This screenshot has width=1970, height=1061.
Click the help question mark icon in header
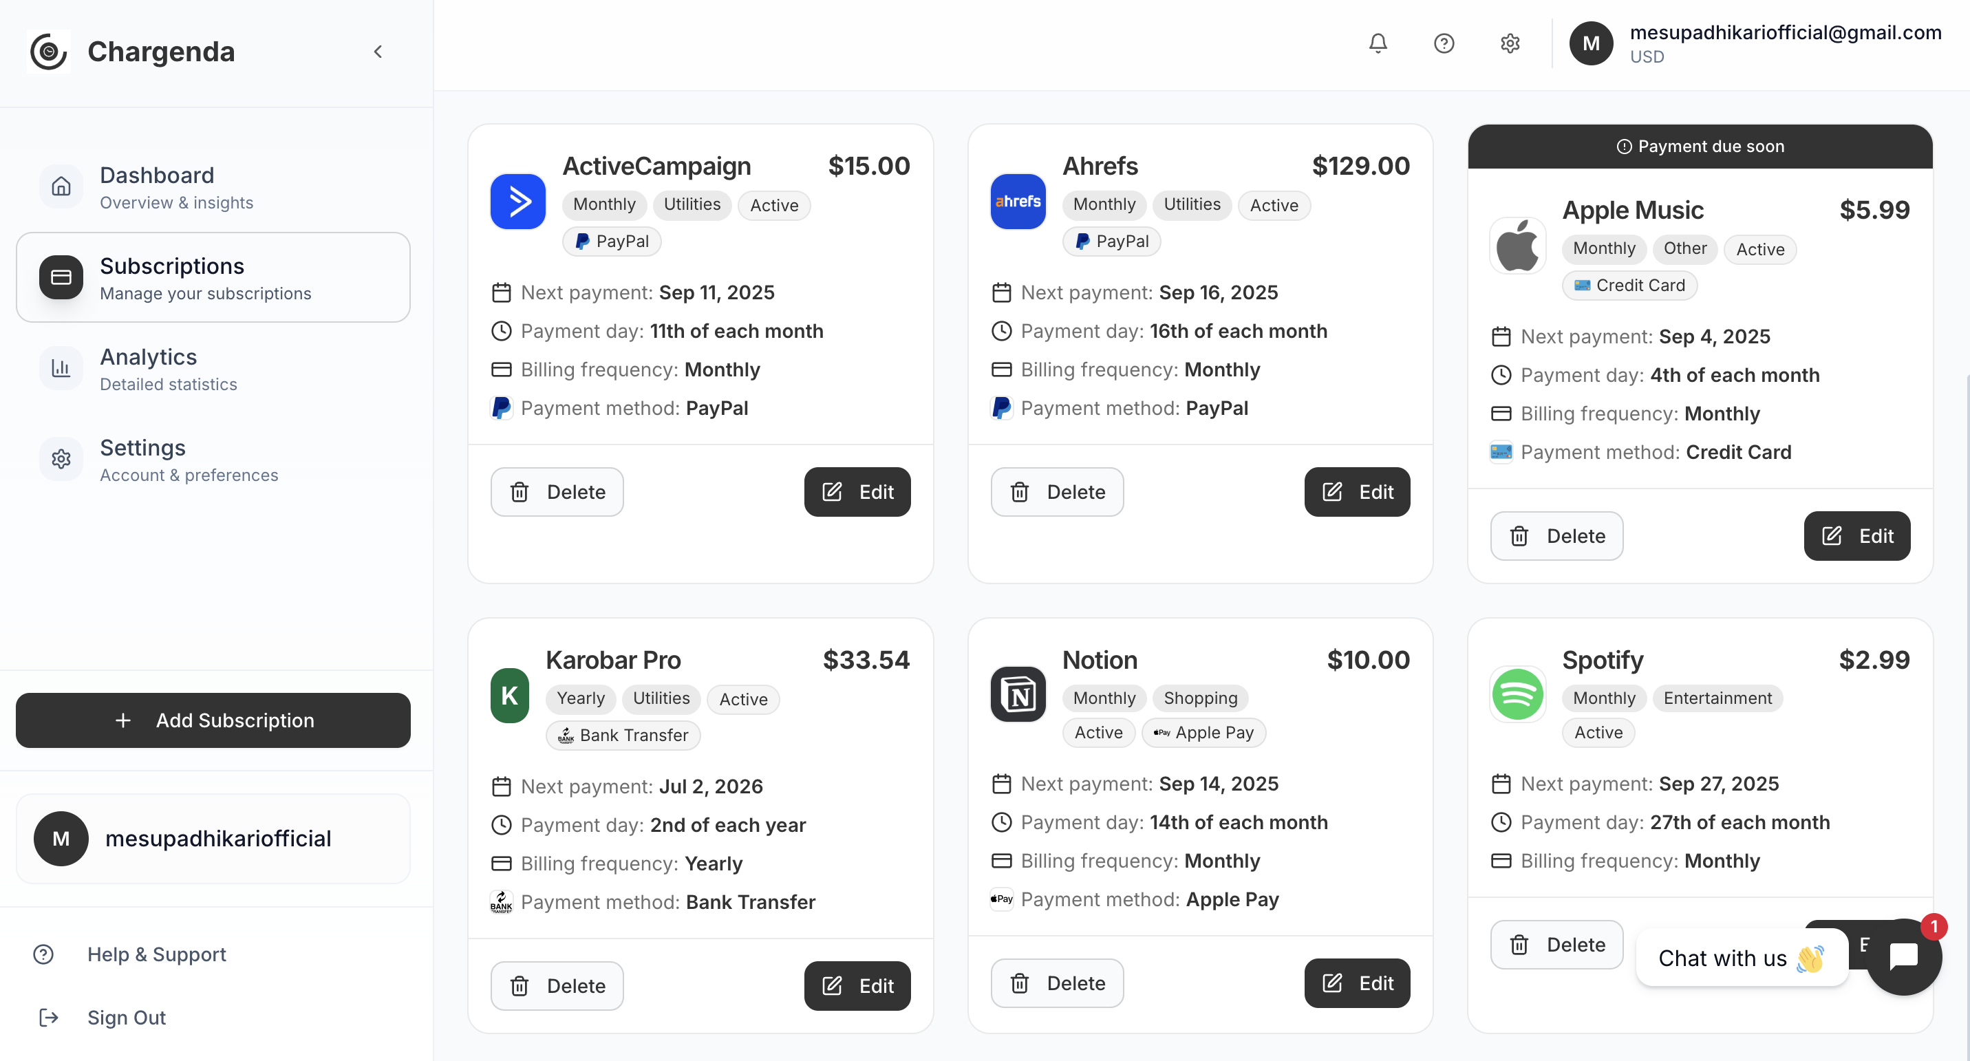coord(1443,43)
